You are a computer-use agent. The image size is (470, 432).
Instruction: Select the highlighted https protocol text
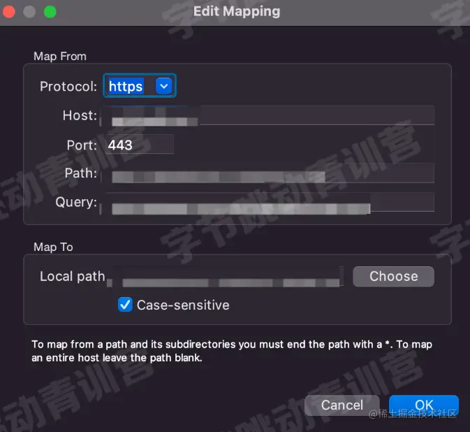coord(126,86)
